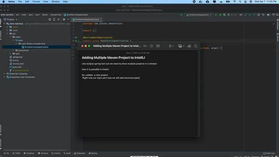
Task: Insert a table in the note
Action: point(158,46)
